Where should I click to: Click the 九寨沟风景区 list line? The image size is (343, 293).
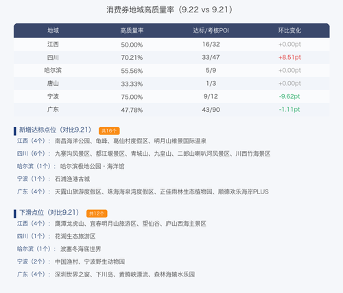(163, 154)
